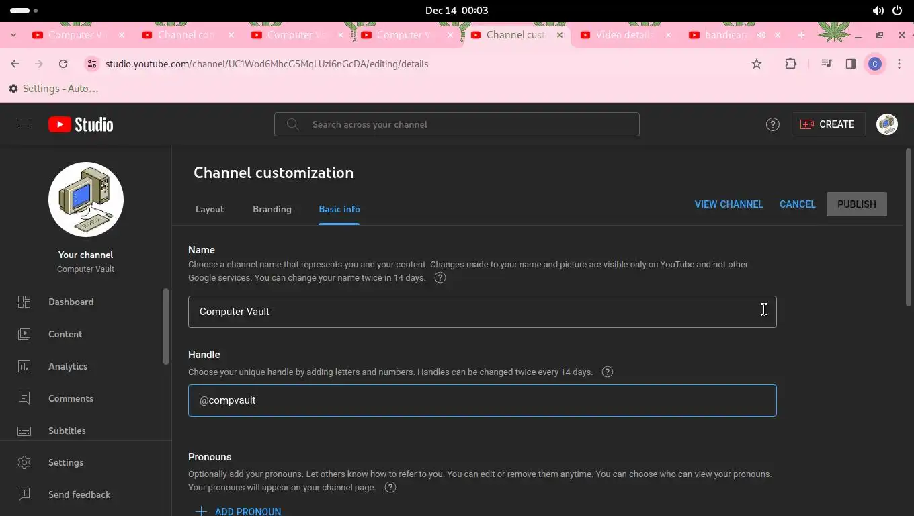This screenshot has height=516, width=914.
Task: Click the Comments sidebar icon
Action: (x=24, y=398)
